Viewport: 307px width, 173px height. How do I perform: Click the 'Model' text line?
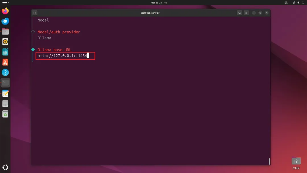43,20
